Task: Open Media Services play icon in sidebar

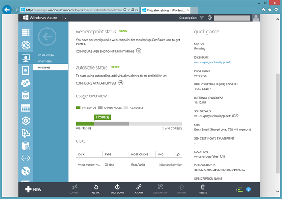Action: (x=26, y=121)
